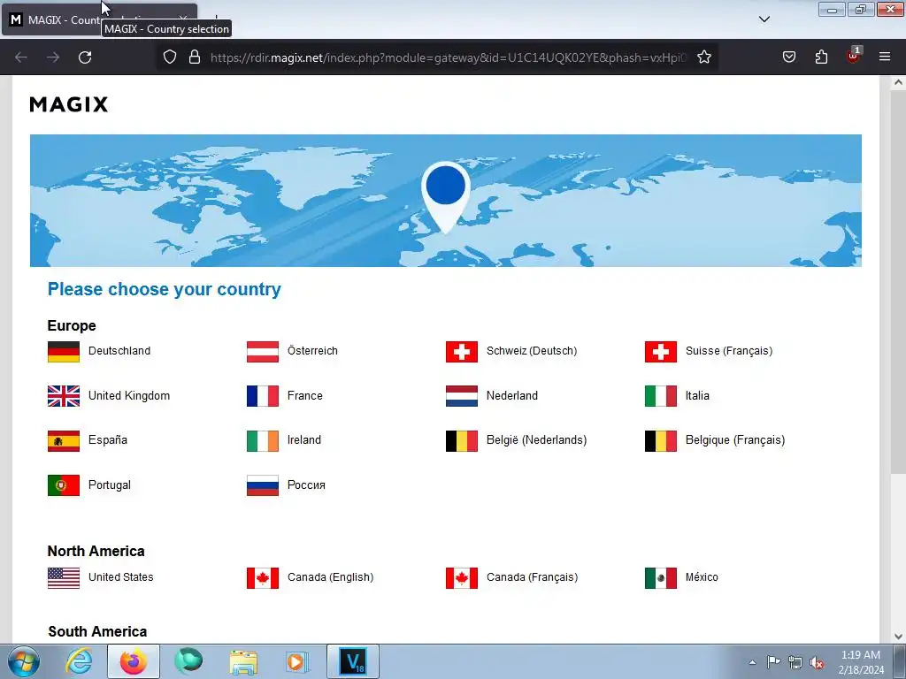Open the Extensions puzzle icon
The height and width of the screenshot is (679, 906).
click(x=821, y=57)
